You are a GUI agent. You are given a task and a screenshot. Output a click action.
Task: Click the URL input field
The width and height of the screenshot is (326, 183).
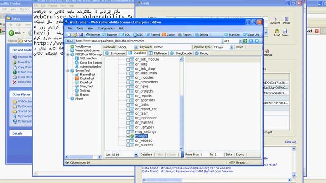[148, 41]
